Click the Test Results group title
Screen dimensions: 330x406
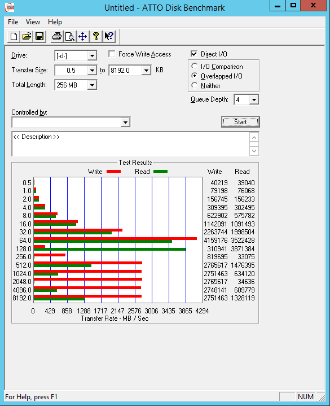[135, 163]
